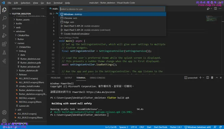Select flutter_skeleton.exe file in explorer
Image resolution: width=224 pixels, height=129 pixels.
pyautogui.click(x=30, y=59)
